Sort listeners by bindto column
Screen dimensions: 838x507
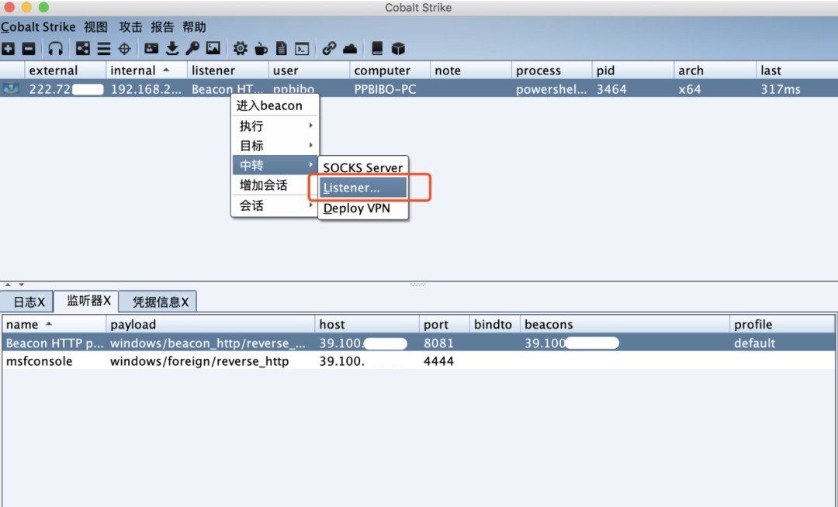495,325
